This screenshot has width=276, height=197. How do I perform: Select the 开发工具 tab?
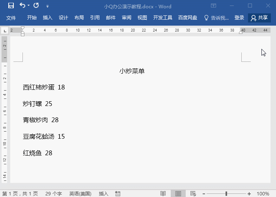tap(162, 18)
